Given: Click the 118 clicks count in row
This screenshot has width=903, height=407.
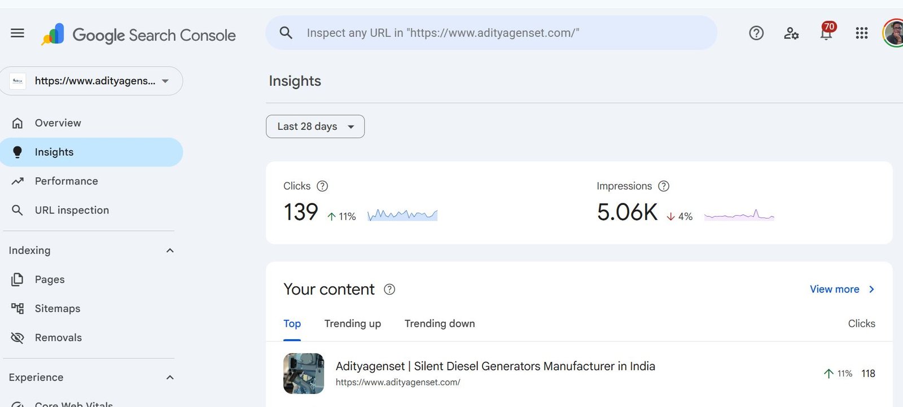Looking at the screenshot, I should [x=868, y=374].
